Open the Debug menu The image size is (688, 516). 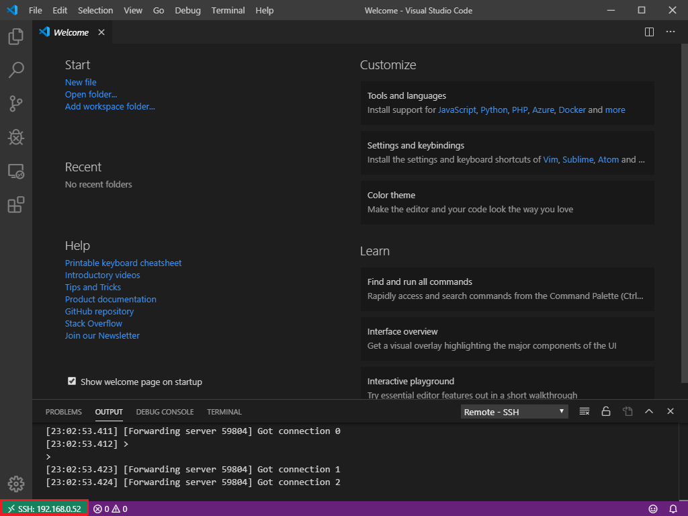[188, 10]
